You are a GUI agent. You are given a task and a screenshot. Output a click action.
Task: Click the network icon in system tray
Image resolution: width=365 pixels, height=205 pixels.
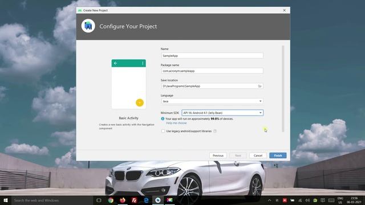[x=300, y=200]
